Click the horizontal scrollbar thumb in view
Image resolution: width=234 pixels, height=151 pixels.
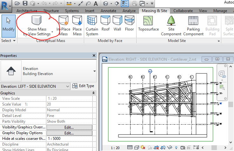coord(214,148)
